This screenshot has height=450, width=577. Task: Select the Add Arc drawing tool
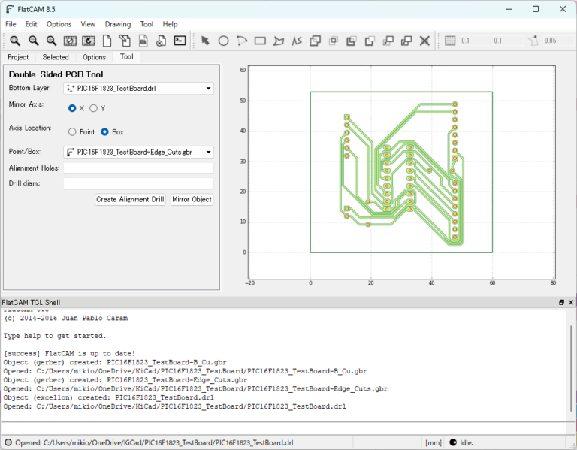(x=242, y=41)
